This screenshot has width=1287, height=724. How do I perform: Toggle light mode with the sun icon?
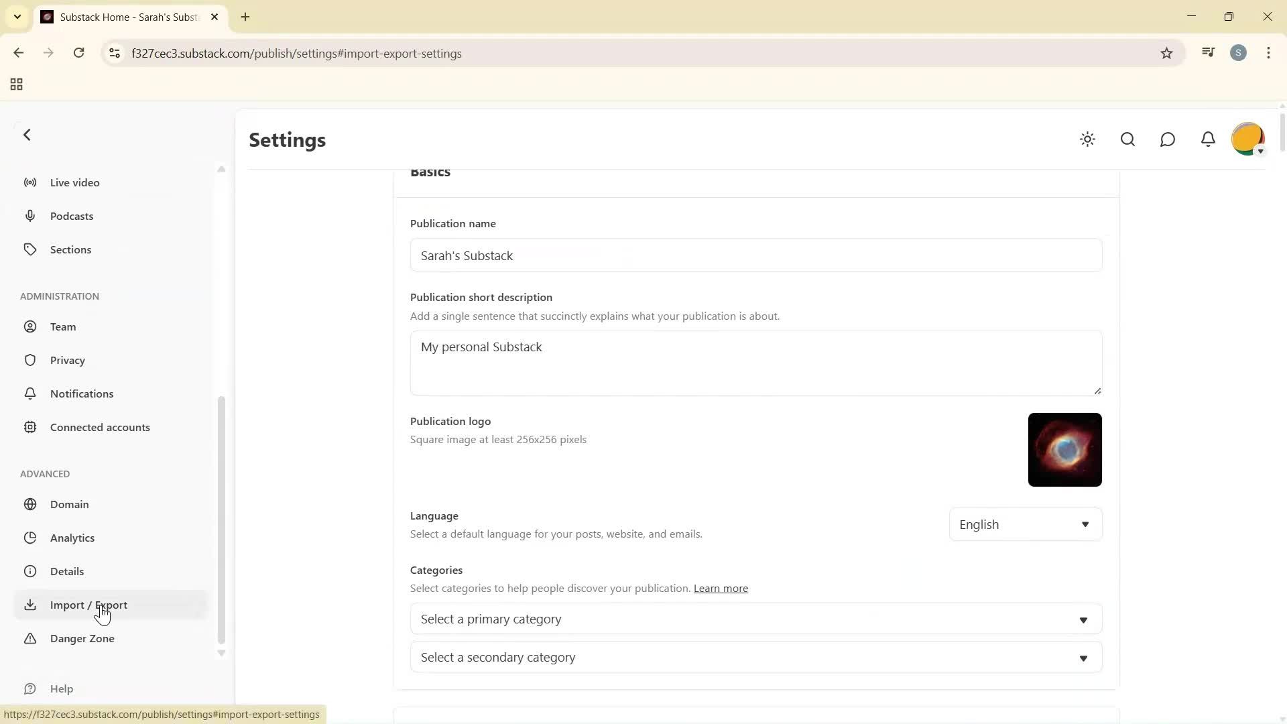1087,139
